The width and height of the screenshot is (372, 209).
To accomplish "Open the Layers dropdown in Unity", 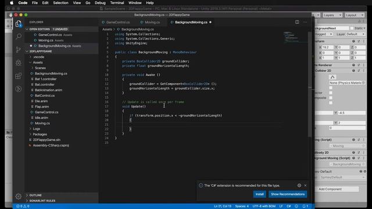I will click(x=332, y=15).
